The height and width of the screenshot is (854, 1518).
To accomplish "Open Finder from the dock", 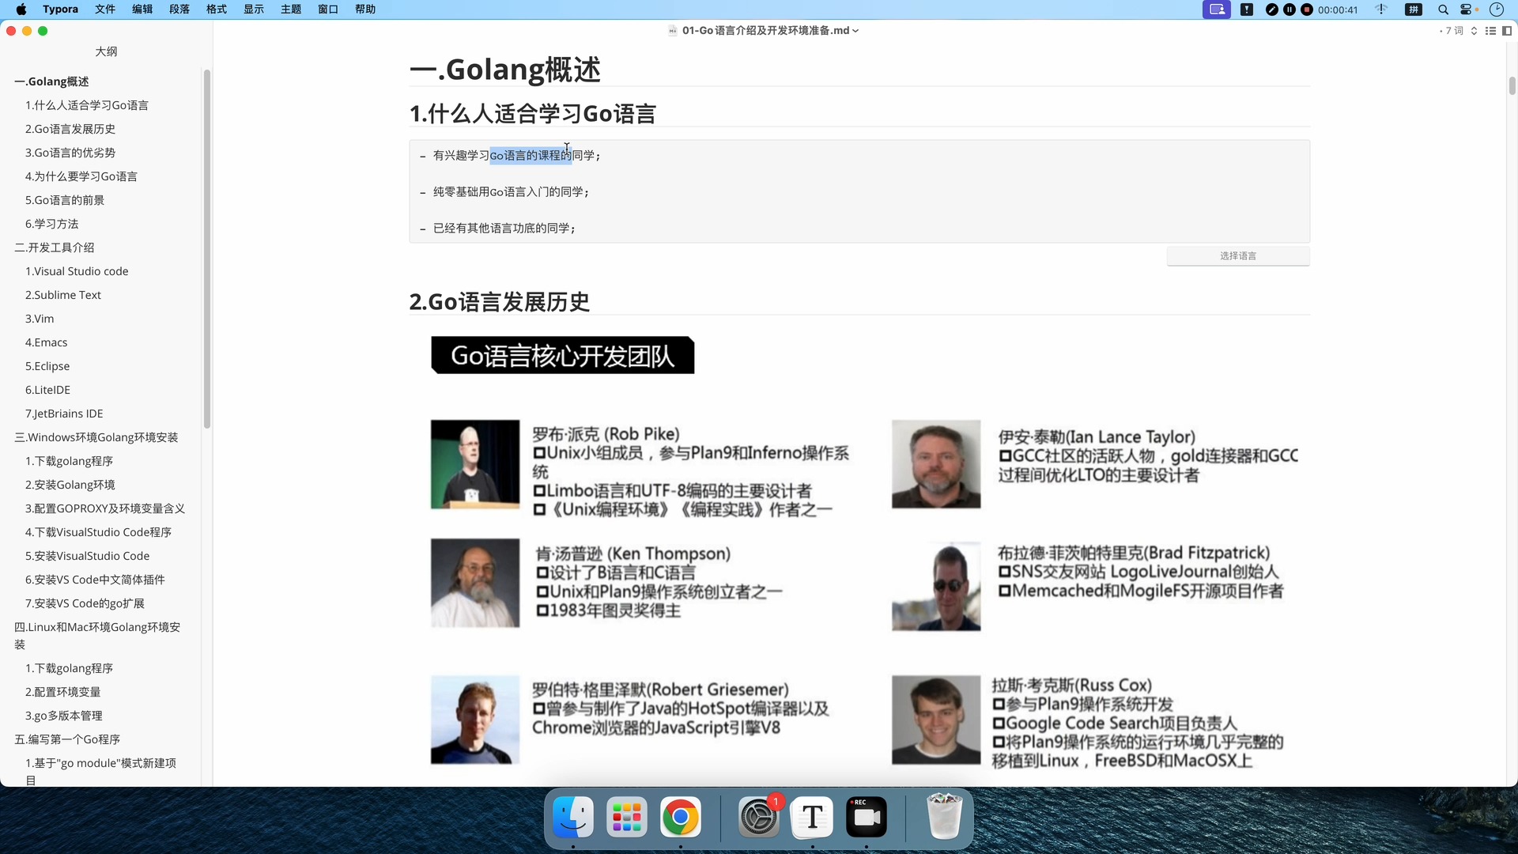I will (572, 817).
